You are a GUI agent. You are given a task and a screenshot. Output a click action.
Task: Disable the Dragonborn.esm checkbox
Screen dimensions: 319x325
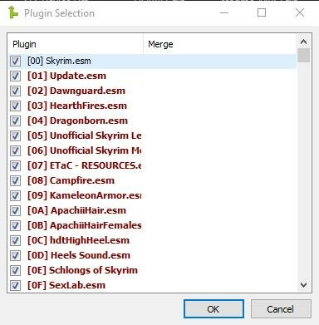(x=15, y=121)
